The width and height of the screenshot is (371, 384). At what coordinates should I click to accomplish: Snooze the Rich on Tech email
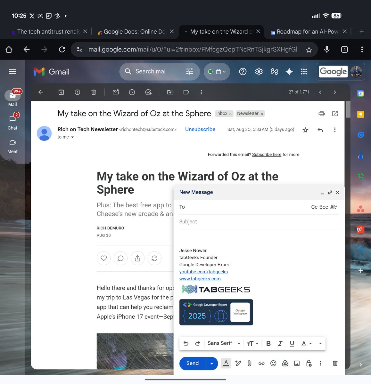132,92
